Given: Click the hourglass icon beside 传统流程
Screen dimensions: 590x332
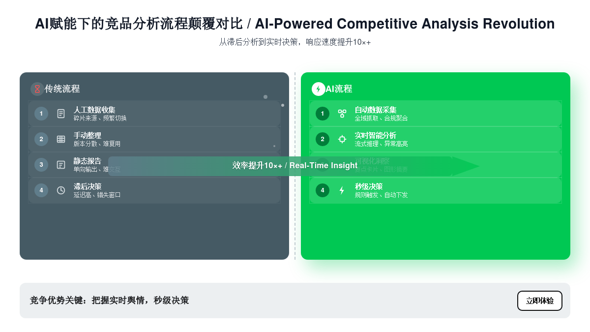Looking at the screenshot, I should click(37, 89).
